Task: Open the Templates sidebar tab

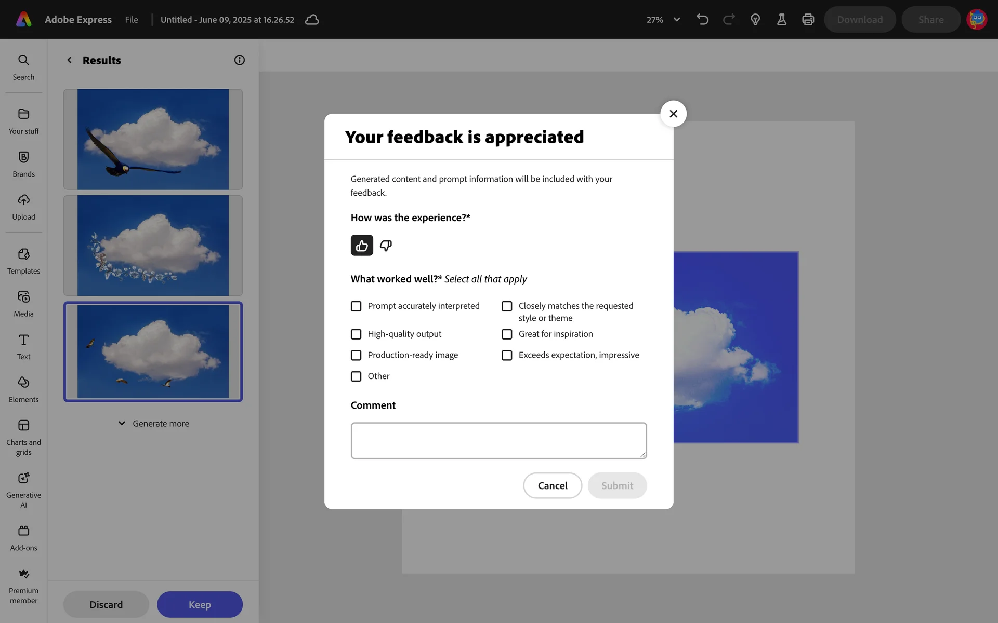Action: tap(23, 261)
